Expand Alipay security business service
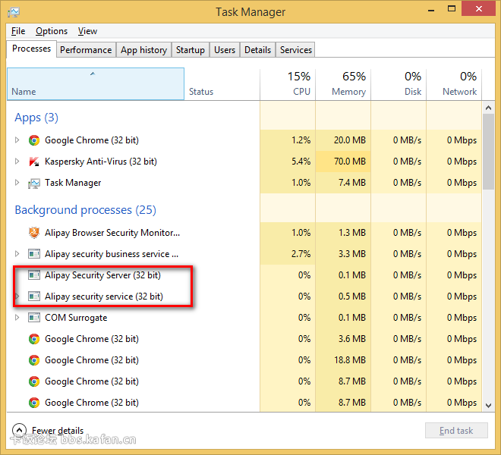The height and width of the screenshot is (455, 501). click(17, 254)
